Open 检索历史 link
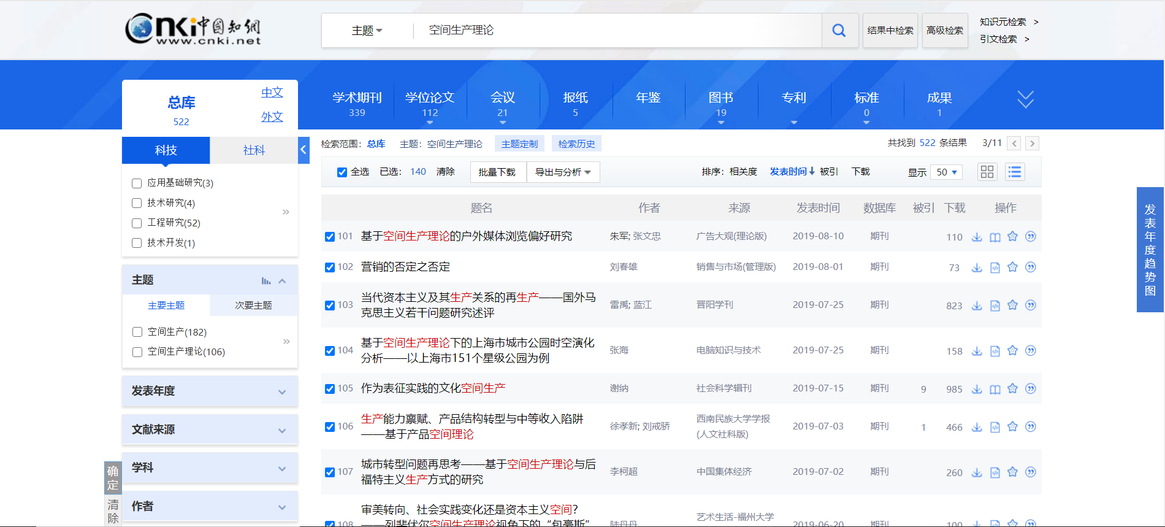 click(x=576, y=144)
